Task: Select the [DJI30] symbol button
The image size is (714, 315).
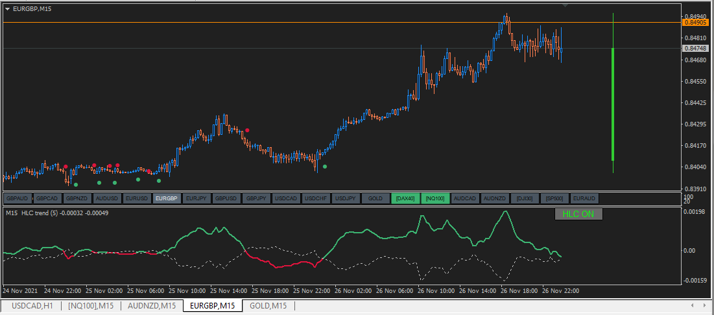Action: coord(525,198)
